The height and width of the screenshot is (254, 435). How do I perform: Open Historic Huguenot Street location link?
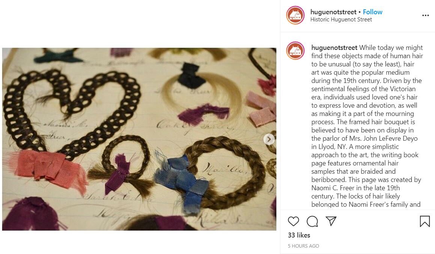pos(341,20)
